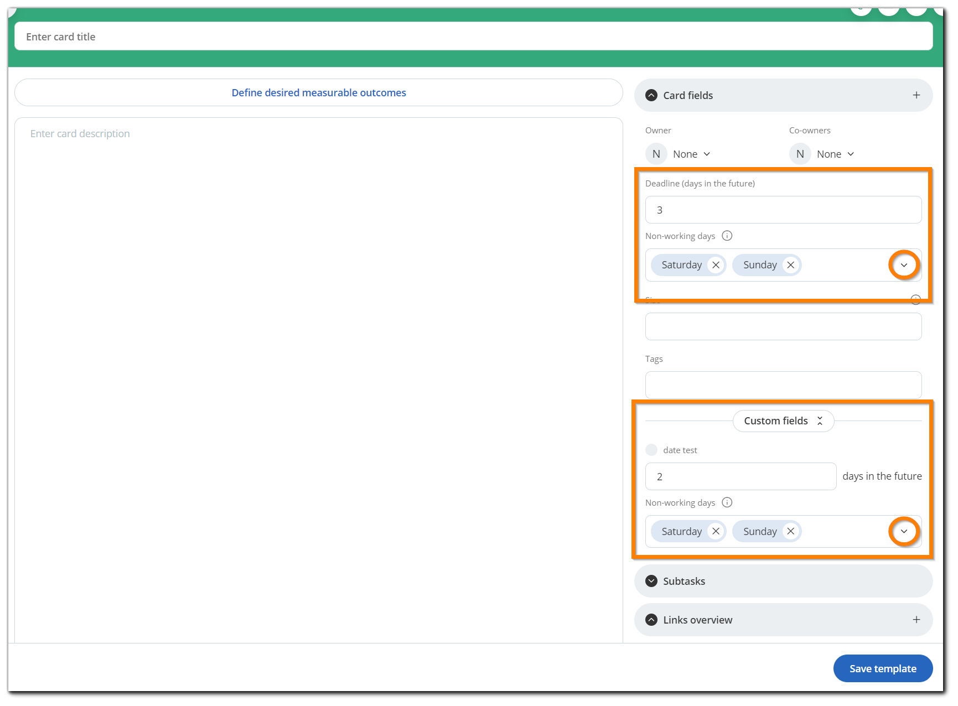The image size is (958, 706).
Task: Remove Sunday from Deadline non-working days
Action: pos(790,265)
